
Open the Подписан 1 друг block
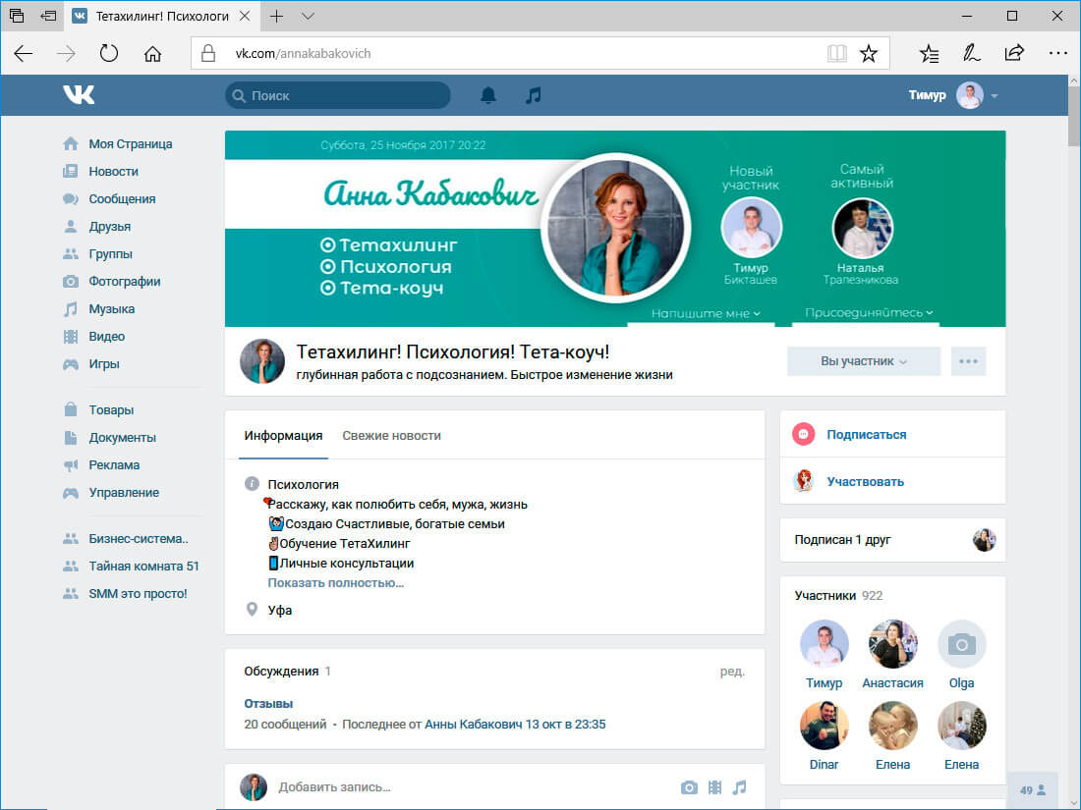pyautogui.click(x=892, y=539)
